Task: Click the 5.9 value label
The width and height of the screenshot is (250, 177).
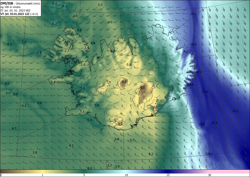Action: pyautogui.click(x=39, y=52)
